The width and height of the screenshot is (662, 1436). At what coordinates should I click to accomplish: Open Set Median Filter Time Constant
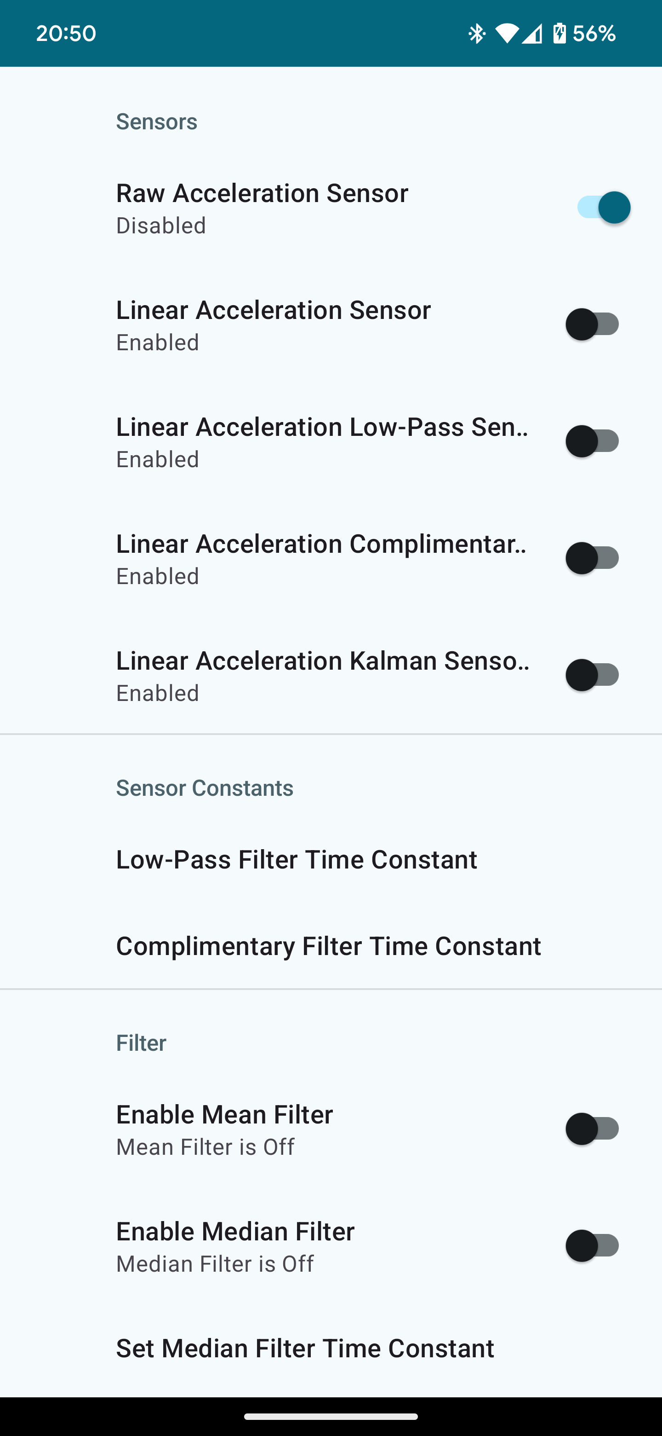[x=331, y=1349]
